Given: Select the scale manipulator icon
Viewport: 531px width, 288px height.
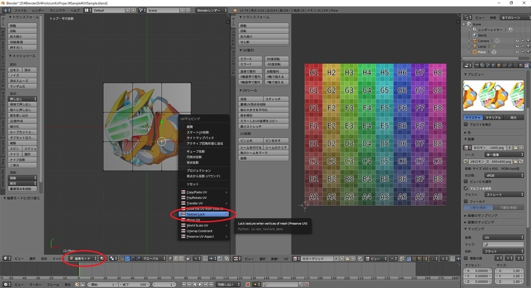Looking at the screenshot, I should click(x=138, y=258).
